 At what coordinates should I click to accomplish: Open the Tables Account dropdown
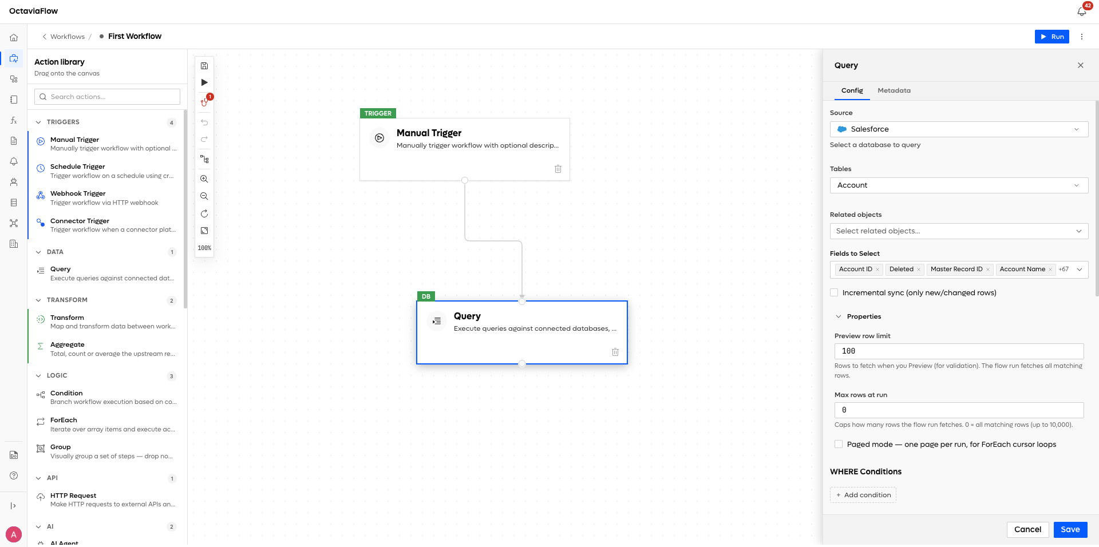click(x=959, y=185)
